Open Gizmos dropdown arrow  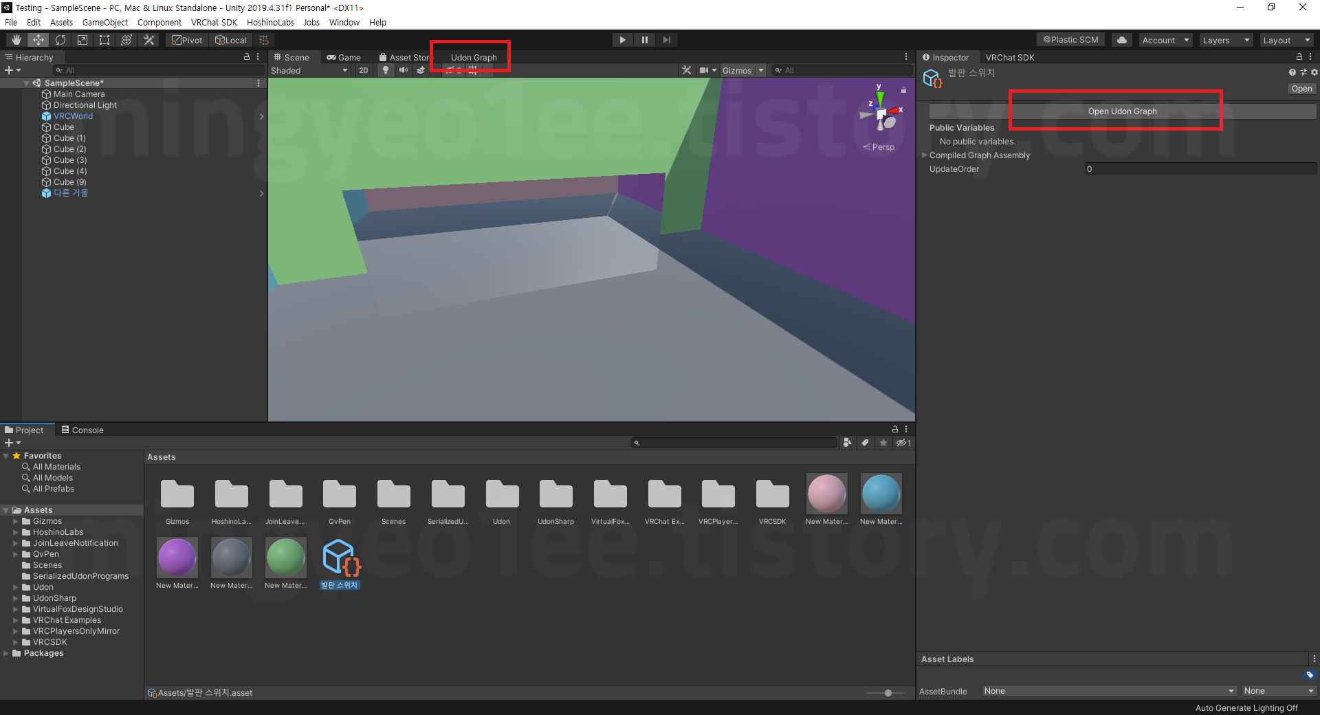[x=761, y=70]
